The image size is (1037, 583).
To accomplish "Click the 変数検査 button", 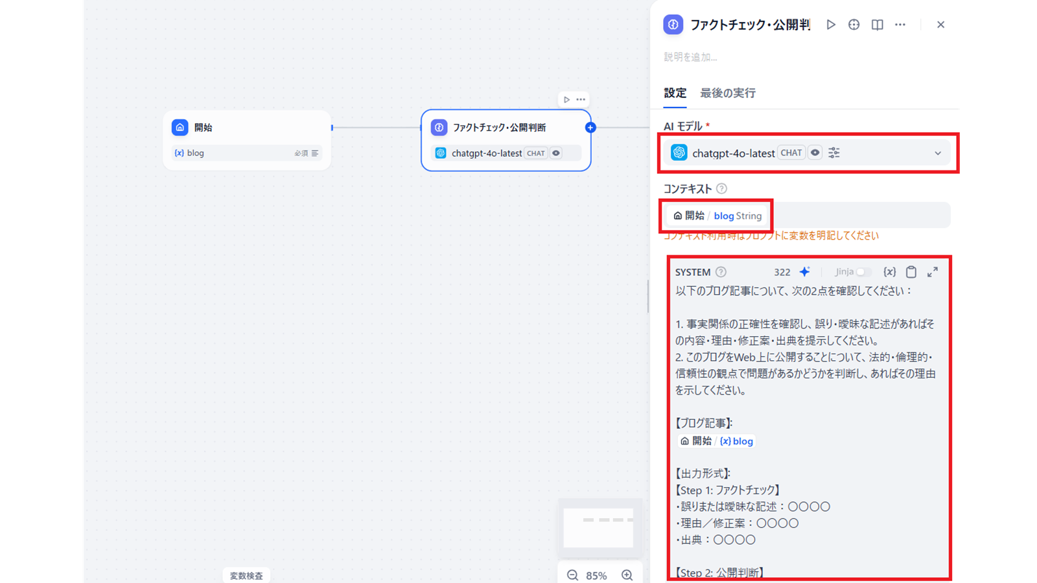I will click(x=246, y=575).
